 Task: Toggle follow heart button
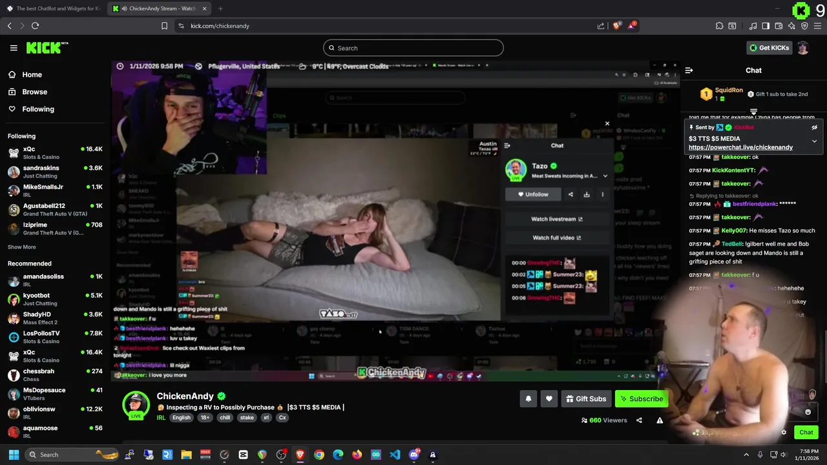click(549, 399)
